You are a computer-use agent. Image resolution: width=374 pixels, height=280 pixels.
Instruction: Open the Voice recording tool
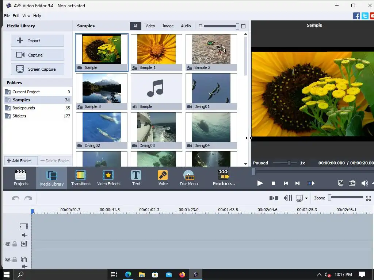tap(163, 178)
